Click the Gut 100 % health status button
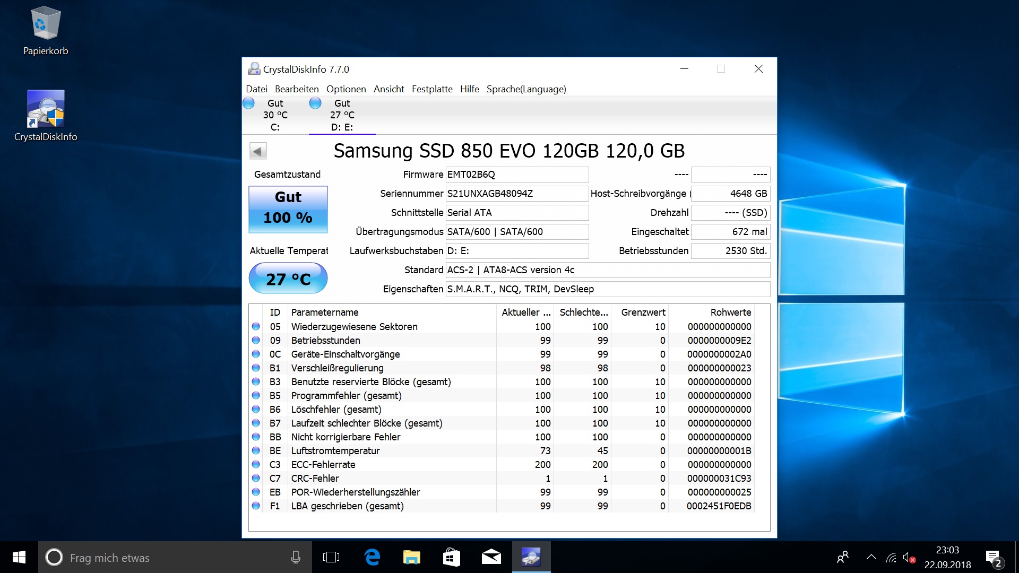This screenshot has height=573, width=1019. pos(288,209)
